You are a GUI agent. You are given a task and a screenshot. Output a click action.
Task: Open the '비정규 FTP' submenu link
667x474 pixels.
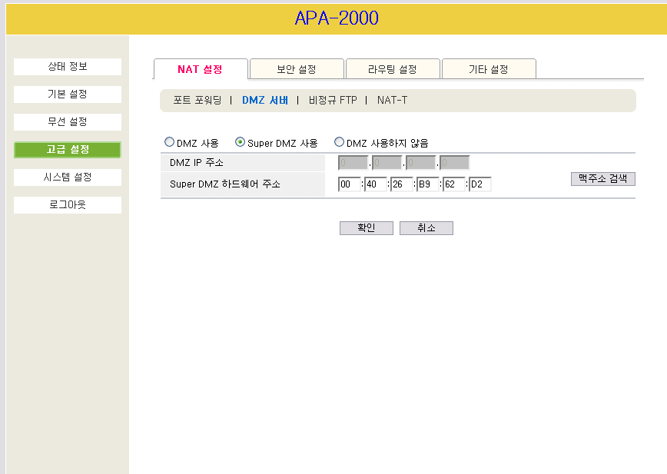pos(332,100)
